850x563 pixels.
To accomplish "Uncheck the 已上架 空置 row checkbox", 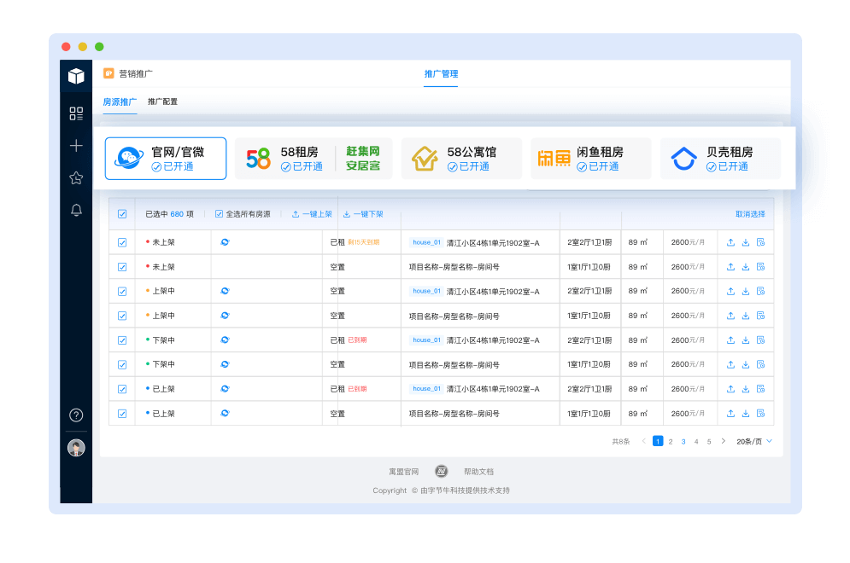I will [122, 414].
